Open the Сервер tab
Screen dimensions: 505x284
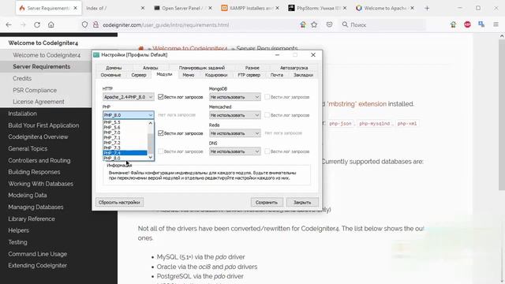(139, 75)
